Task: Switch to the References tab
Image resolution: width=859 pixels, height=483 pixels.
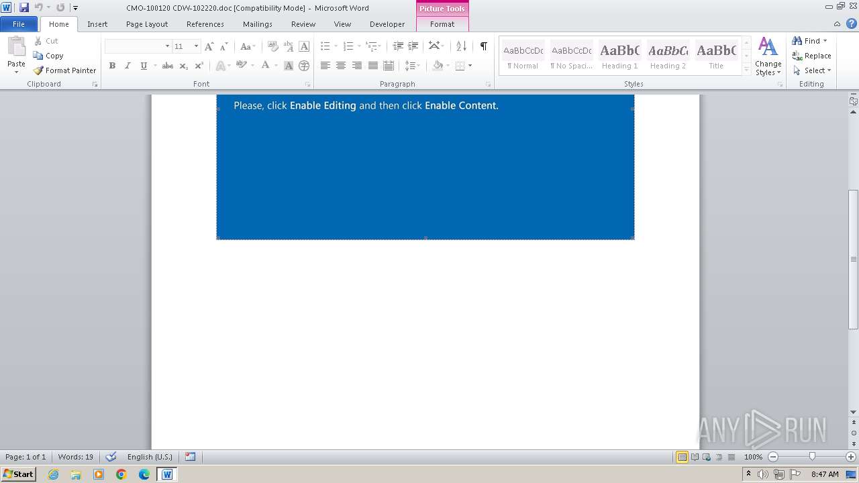Action: [x=205, y=24]
